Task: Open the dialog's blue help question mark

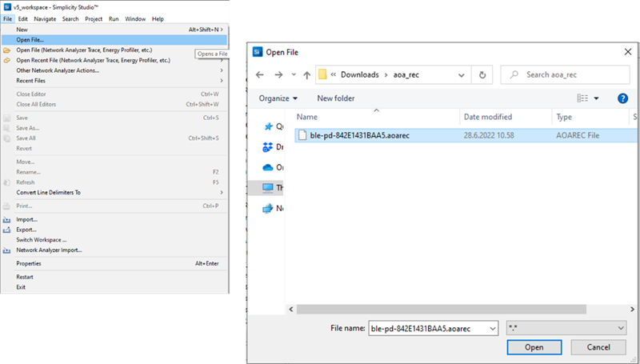Action: pos(622,98)
